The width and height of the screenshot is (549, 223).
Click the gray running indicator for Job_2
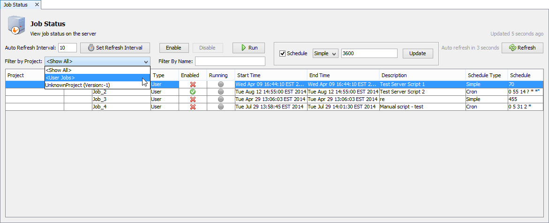pyautogui.click(x=220, y=92)
